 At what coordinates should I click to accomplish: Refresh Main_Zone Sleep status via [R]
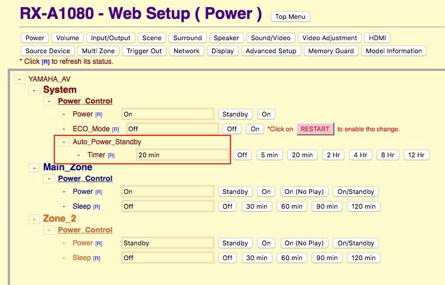[96, 207]
